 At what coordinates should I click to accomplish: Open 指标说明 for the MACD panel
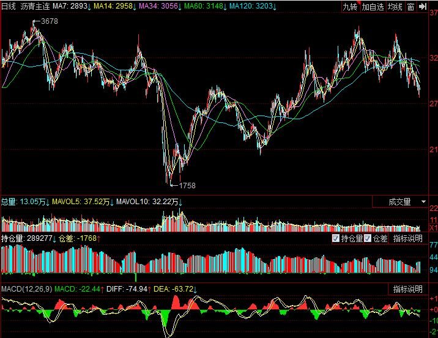(x=407, y=288)
